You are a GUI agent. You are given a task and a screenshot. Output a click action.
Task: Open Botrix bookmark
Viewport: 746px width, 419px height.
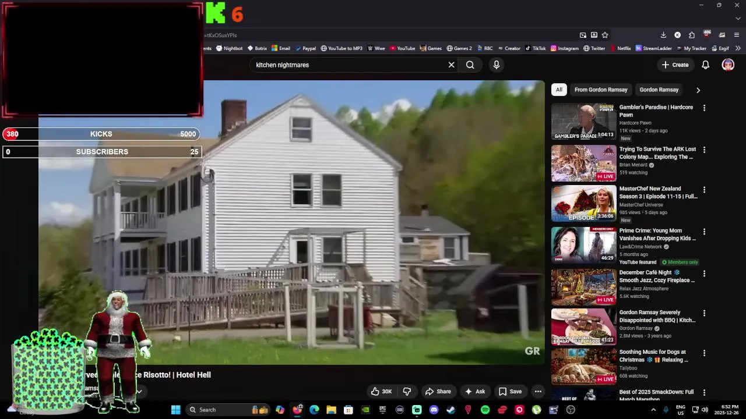pos(257,48)
